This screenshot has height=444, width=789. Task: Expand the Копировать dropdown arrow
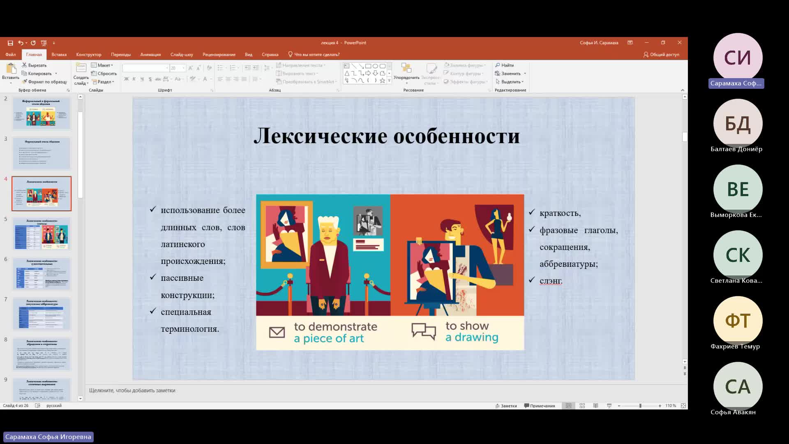[x=56, y=74]
